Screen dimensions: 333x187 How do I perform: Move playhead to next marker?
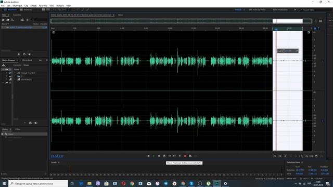click(x=180, y=156)
